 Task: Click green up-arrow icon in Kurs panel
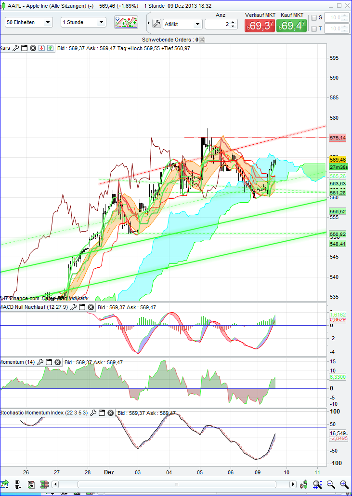50,48
